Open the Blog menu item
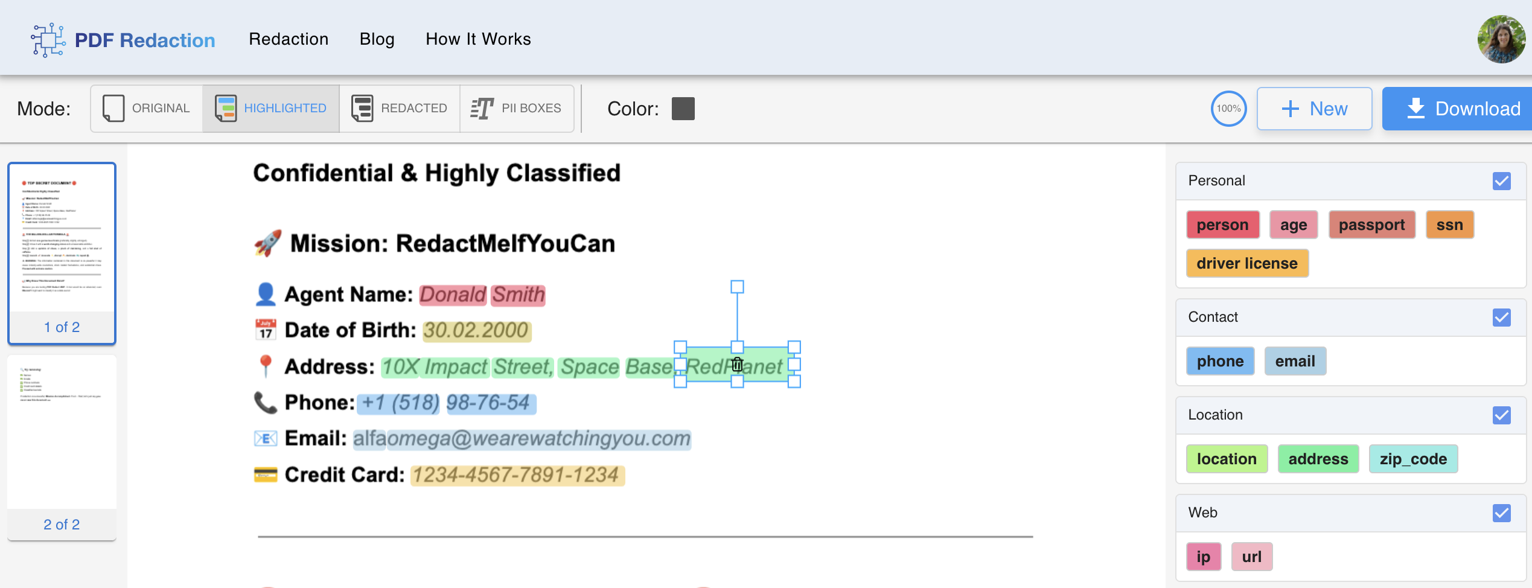 pyautogui.click(x=377, y=39)
